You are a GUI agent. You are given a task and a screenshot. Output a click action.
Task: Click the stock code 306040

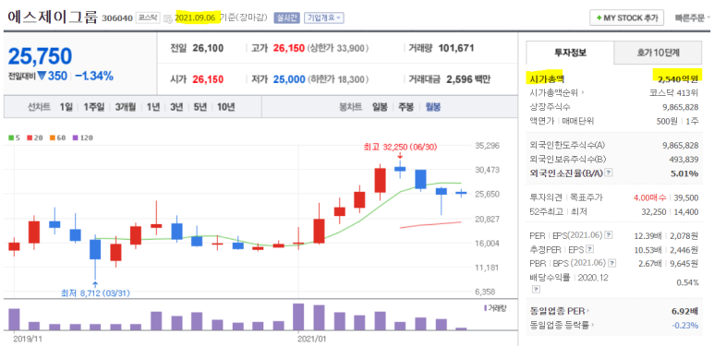click(x=117, y=18)
